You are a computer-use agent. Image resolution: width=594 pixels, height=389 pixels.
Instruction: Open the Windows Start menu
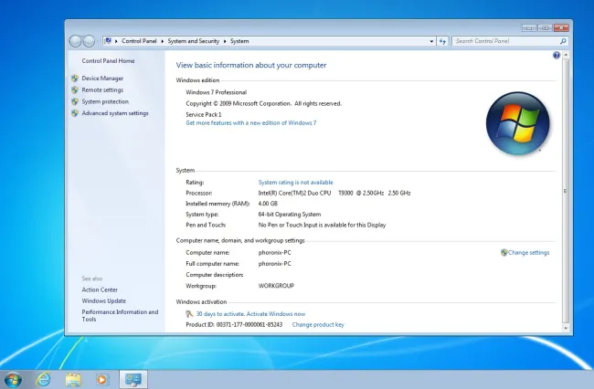(x=13, y=379)
